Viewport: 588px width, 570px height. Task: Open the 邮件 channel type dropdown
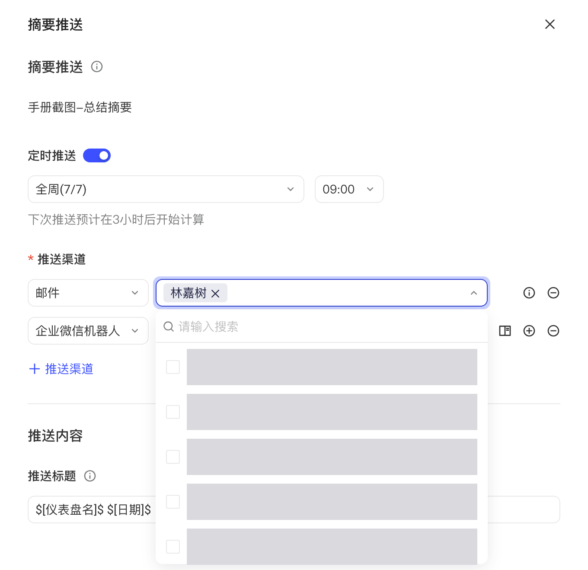tap(88, 293)
